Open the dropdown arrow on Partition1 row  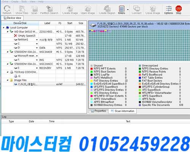[x=37, y=40]
